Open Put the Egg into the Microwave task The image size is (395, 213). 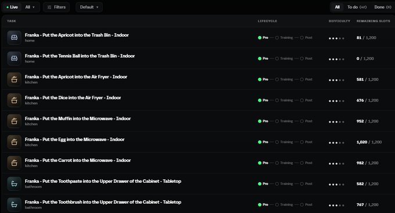[x=74, y=139]
